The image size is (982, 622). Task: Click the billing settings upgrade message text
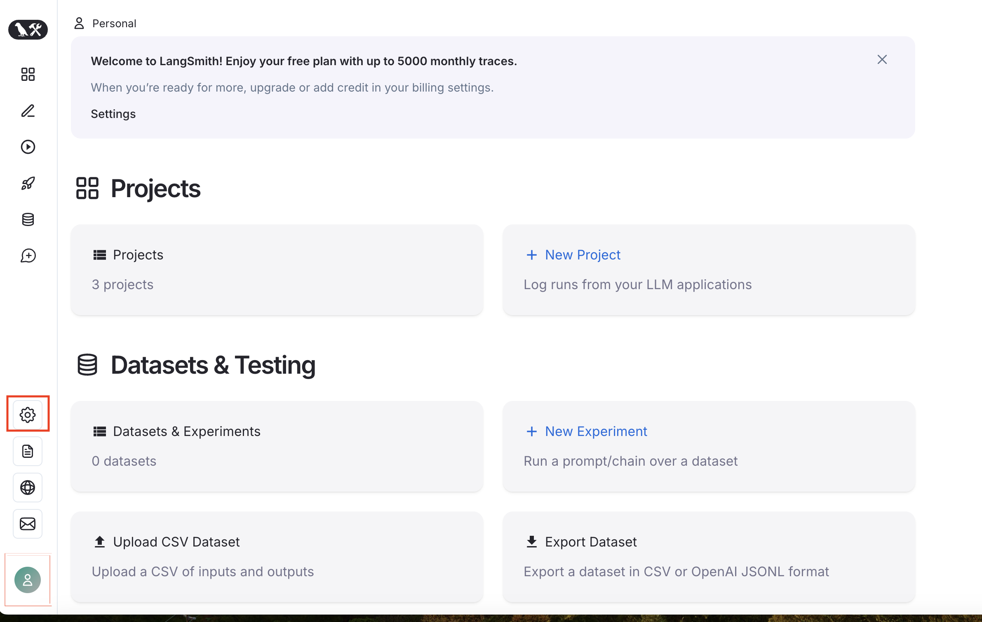click(x=292, y=87)
